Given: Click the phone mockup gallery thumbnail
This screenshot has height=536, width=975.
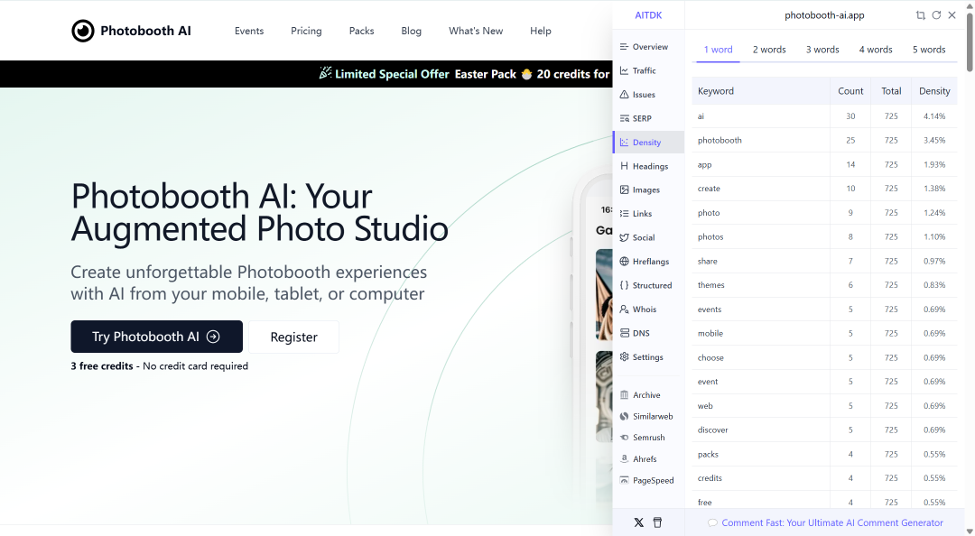Looking at the screenshot, I should click(x=604, y=294).
